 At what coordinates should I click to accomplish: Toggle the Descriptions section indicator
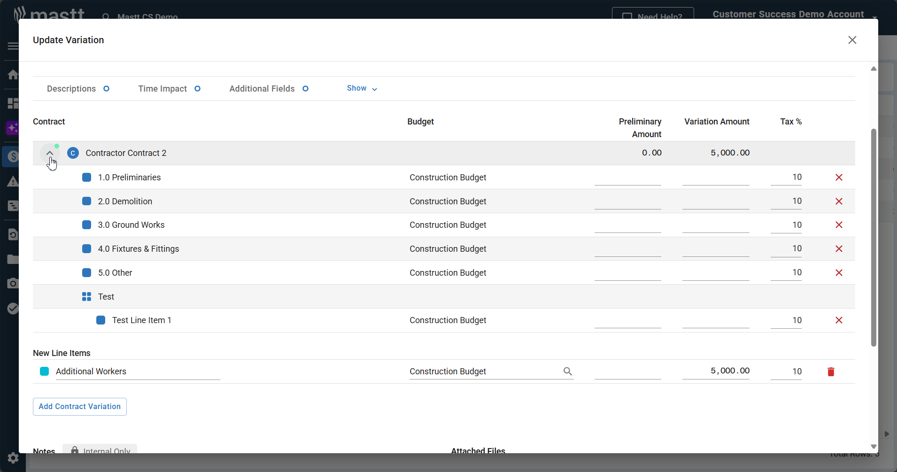tap(107, 89)
